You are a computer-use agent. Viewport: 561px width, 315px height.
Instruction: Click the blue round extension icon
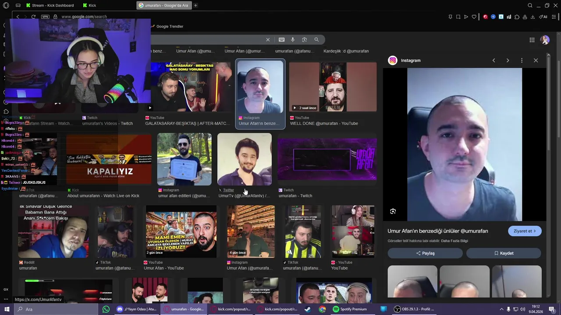click(493, 17)
